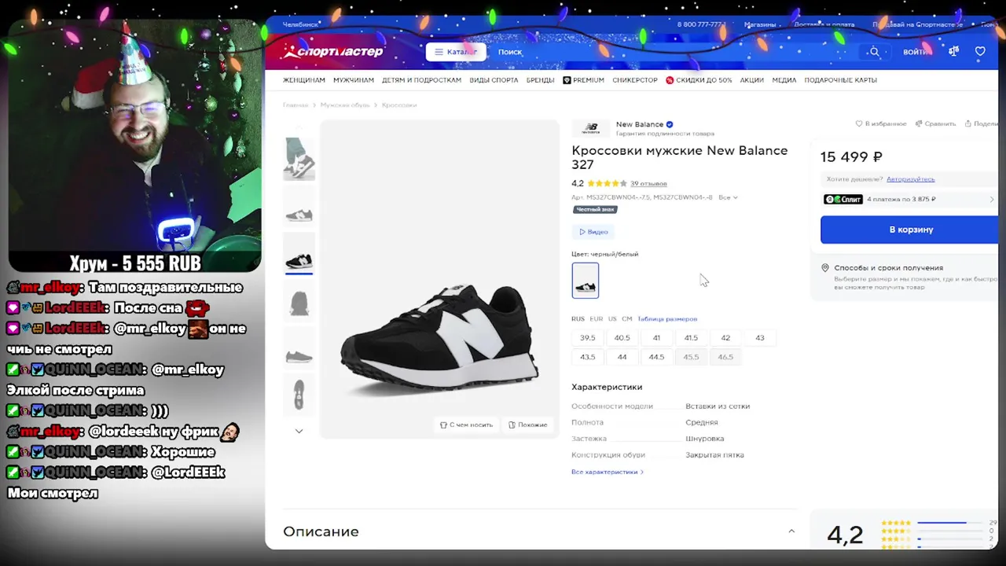Click the location pin by delivery methods
1006x566 pixels.
tap(825, 268)
